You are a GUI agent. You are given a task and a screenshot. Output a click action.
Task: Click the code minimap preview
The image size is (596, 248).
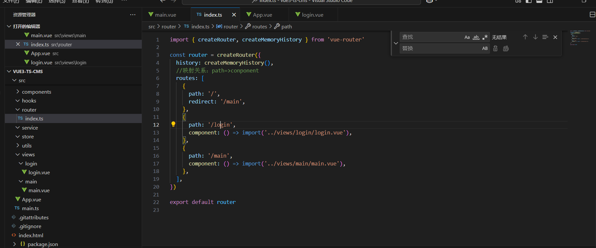[x=579, y=38]
